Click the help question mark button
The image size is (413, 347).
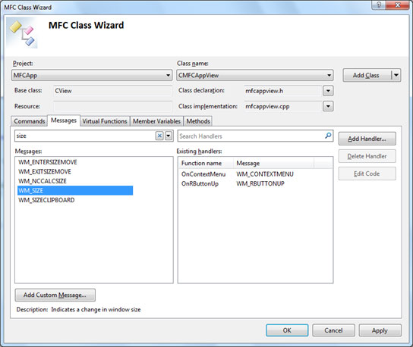(379, 5)
